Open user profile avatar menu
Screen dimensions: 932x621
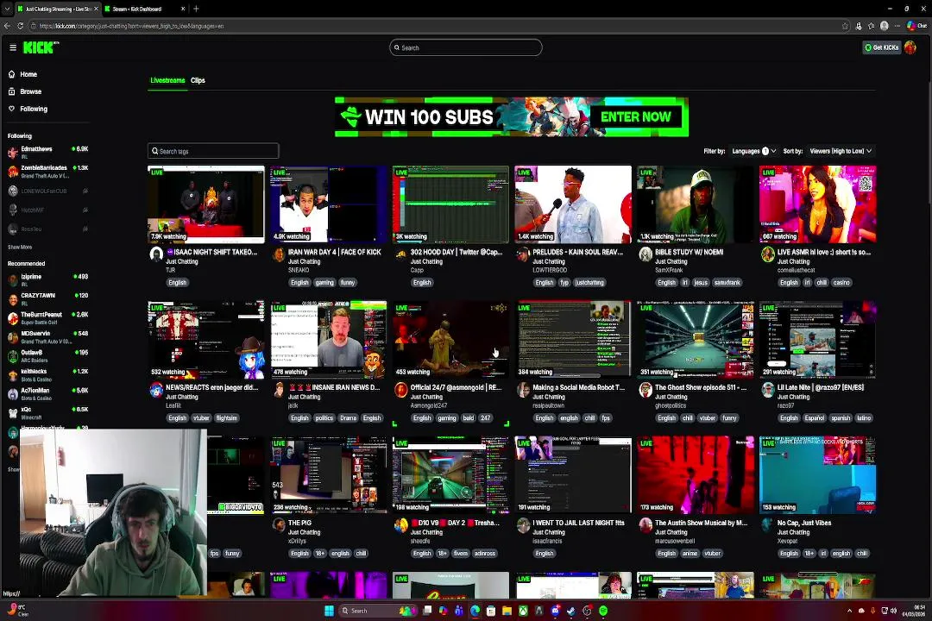point(910,47)
